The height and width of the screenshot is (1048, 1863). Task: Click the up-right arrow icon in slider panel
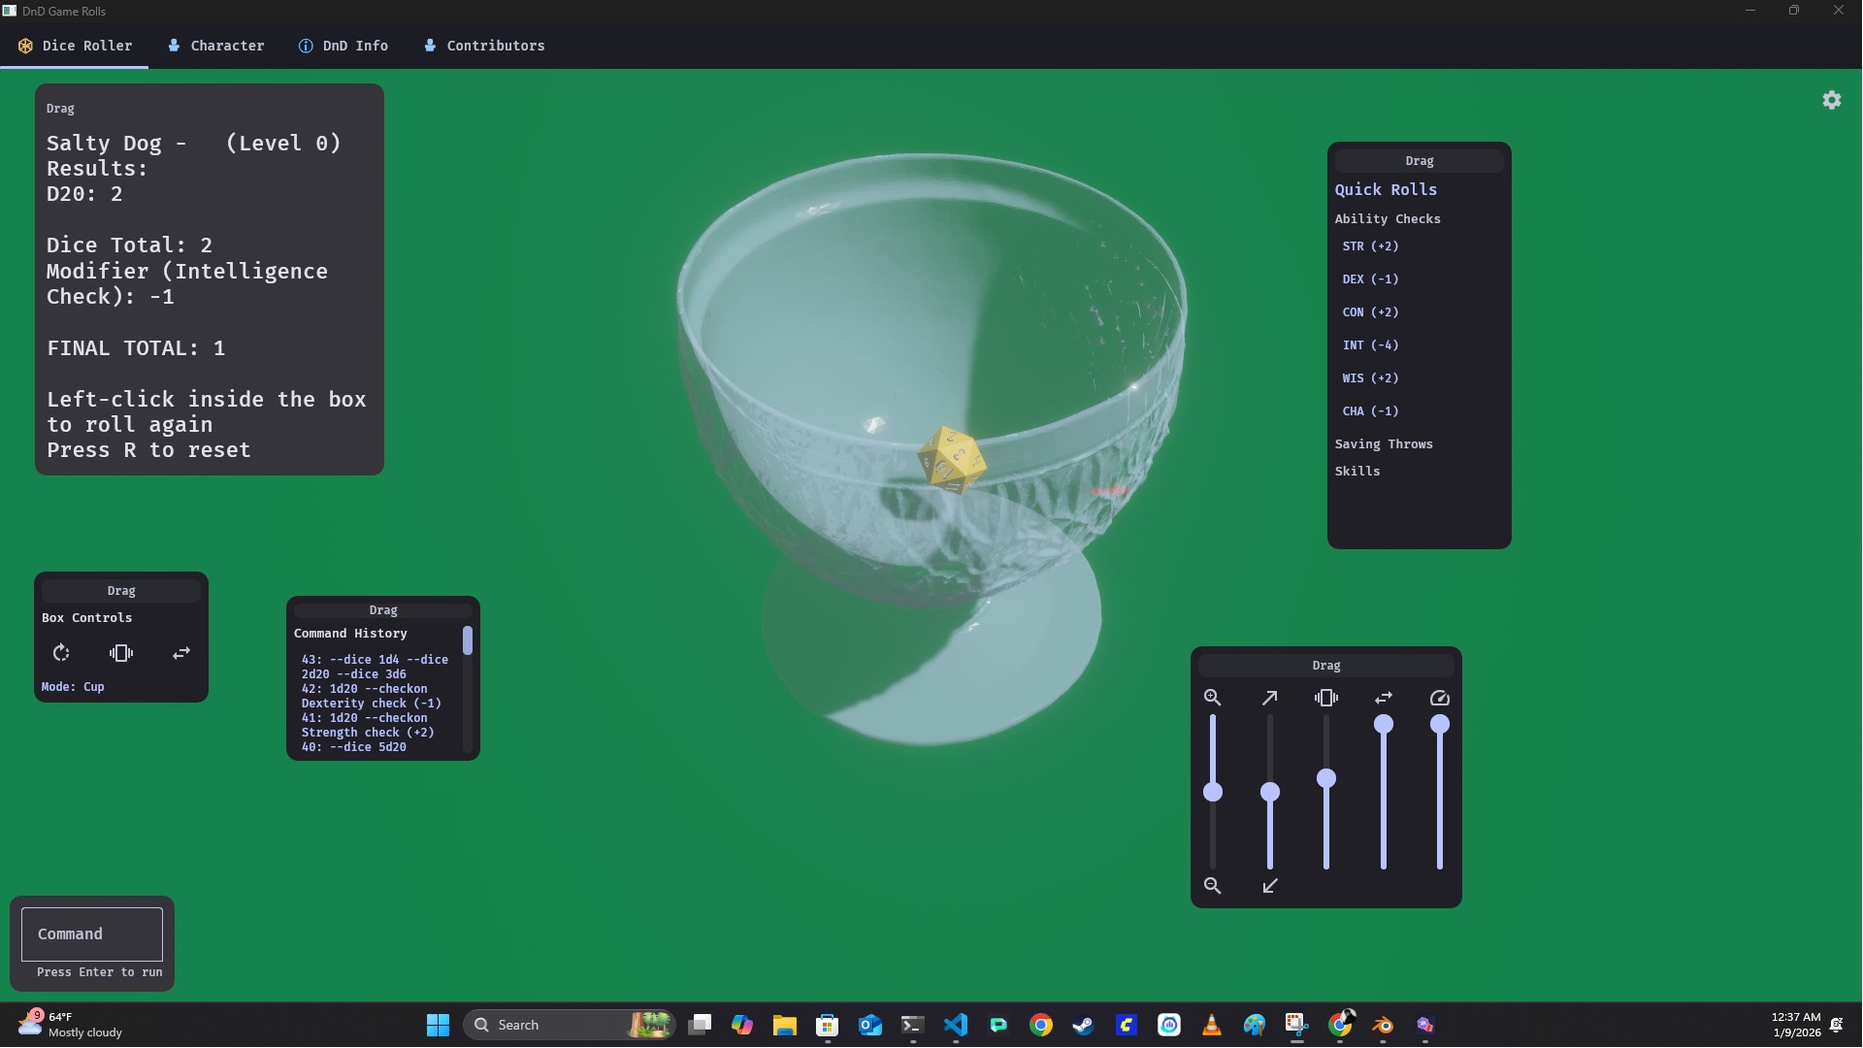pyautogui.click(x=1269, y=698)
